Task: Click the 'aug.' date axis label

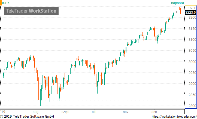Action: pyautogui.click(x=36, y=112)
